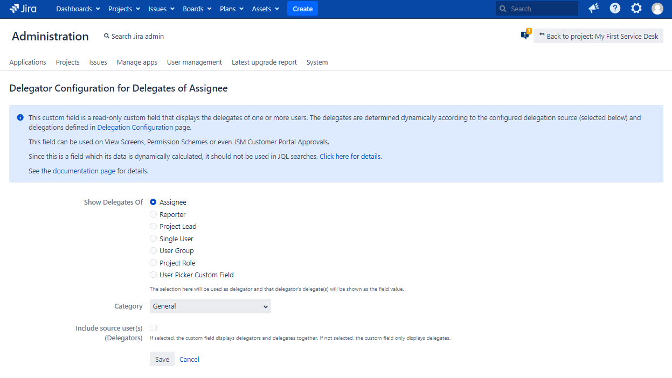Select the User Picker Custom Field option
The image size is (672, 378).
coord(154,275)
